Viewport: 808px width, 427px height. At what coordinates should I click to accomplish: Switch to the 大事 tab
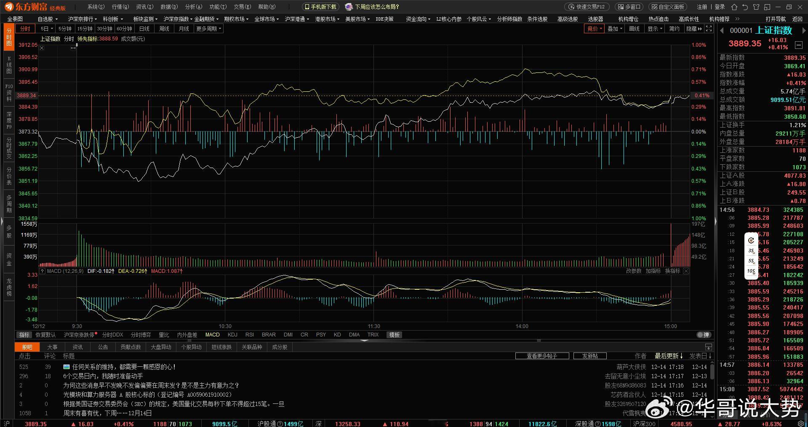click(52, 347)
